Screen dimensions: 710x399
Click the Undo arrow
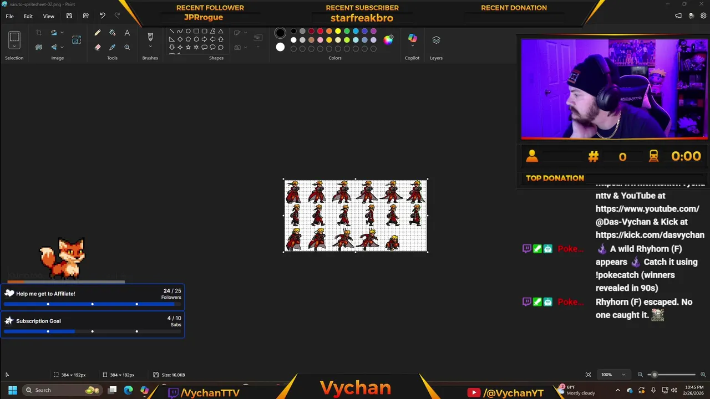pyautogui.click(x=103, y=16)
